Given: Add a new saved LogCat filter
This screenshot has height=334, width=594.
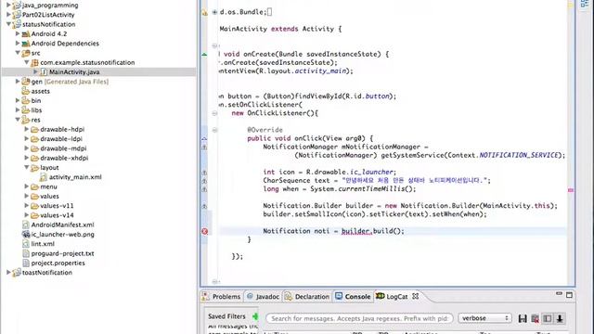Looking at the screenshot, I should [x=255, y=316].
